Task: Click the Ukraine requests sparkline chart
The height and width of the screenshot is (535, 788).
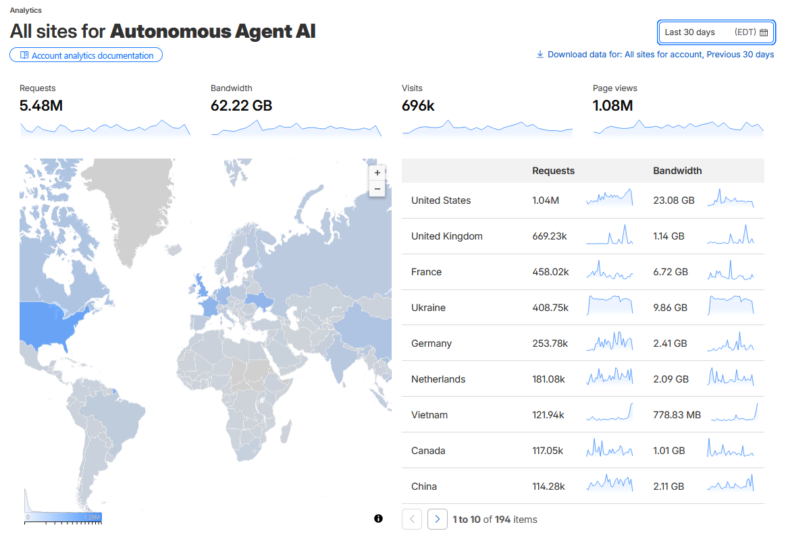Action: point(610,306)
